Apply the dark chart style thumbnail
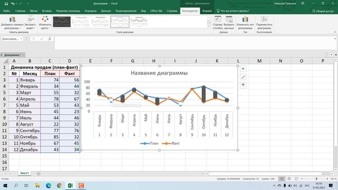 pyautogui.click(x=62, y=22)
